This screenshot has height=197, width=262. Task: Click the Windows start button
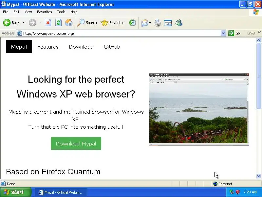(15, 192)
